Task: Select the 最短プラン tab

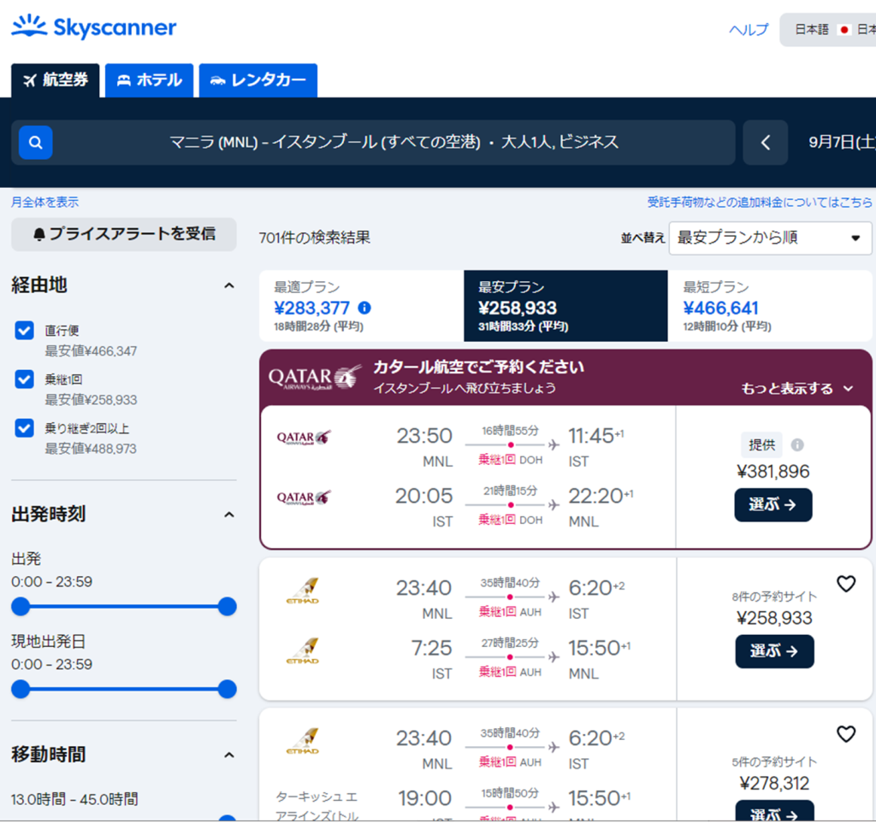Action: click(x=770, y=306)
